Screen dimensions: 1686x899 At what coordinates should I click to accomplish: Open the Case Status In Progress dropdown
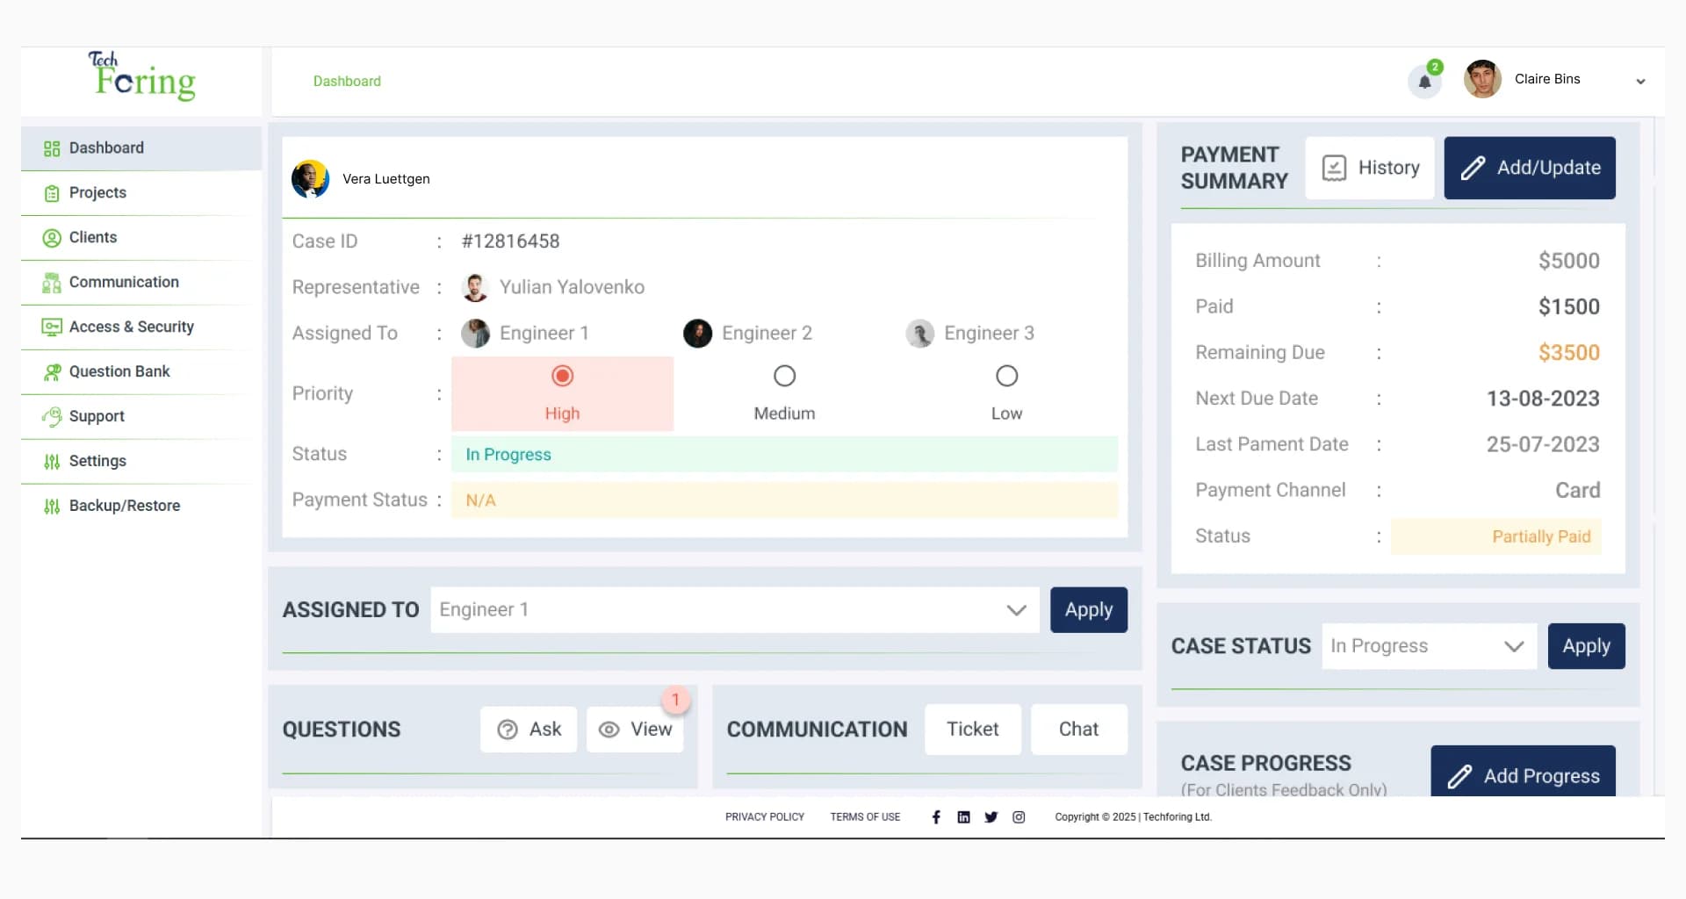click(x=1430, y=647)
